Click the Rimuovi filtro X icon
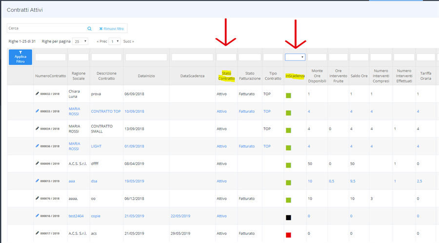This screenshot has width=439, height=243. pyautogui.click(x=101, y=29)
